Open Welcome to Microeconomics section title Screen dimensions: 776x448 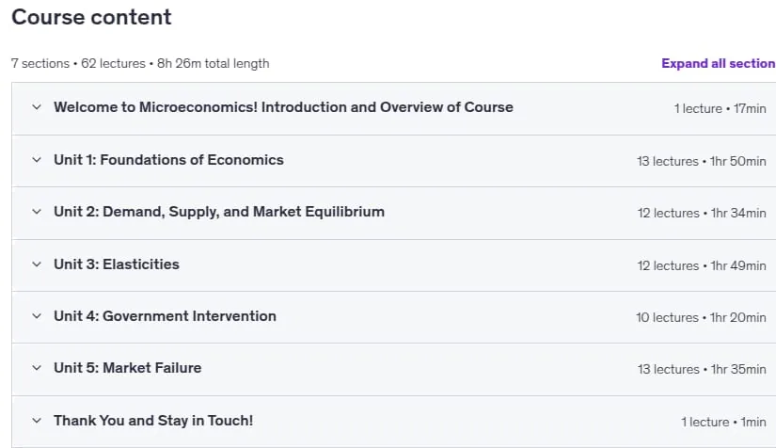point(283,107)
